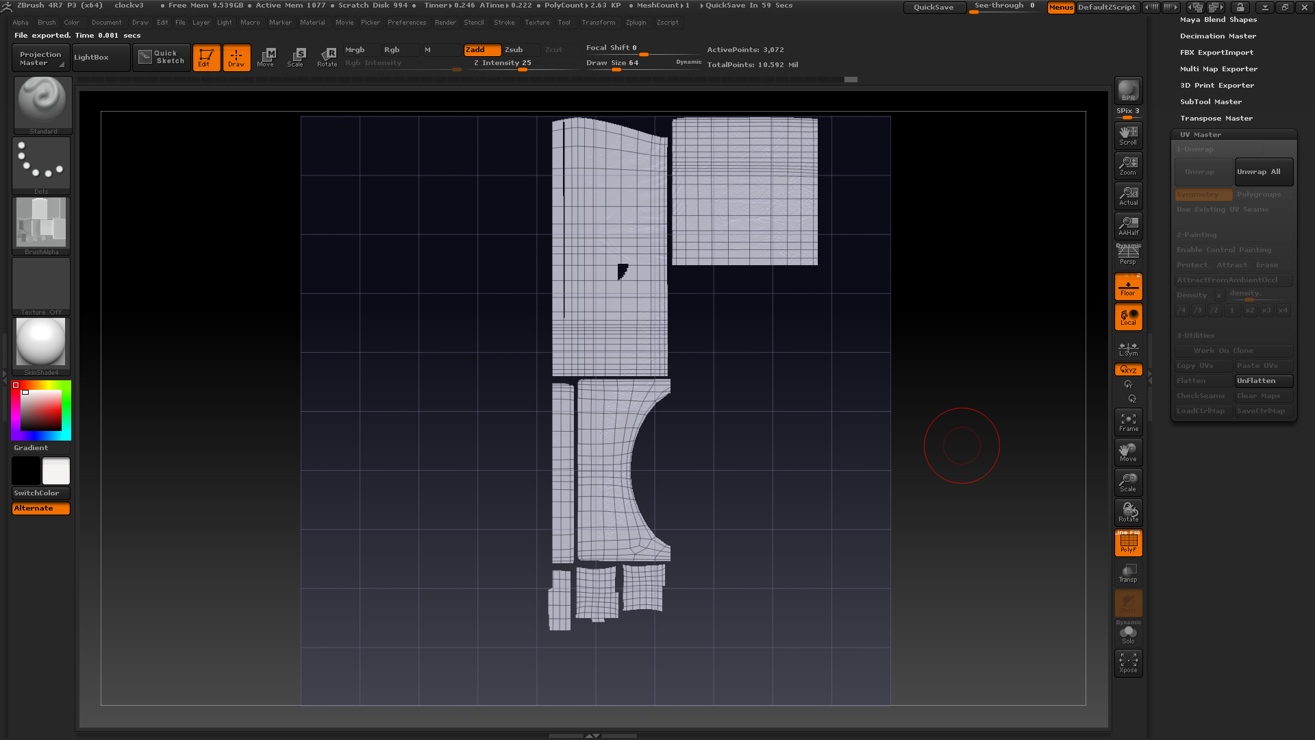The height and width of the screenshot is (740, 1315).
Task: Pick a color in the color picker square
Action: 41,410
